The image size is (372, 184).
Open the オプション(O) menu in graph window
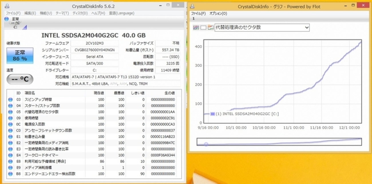pyautogui.click(x=218, y=13)
